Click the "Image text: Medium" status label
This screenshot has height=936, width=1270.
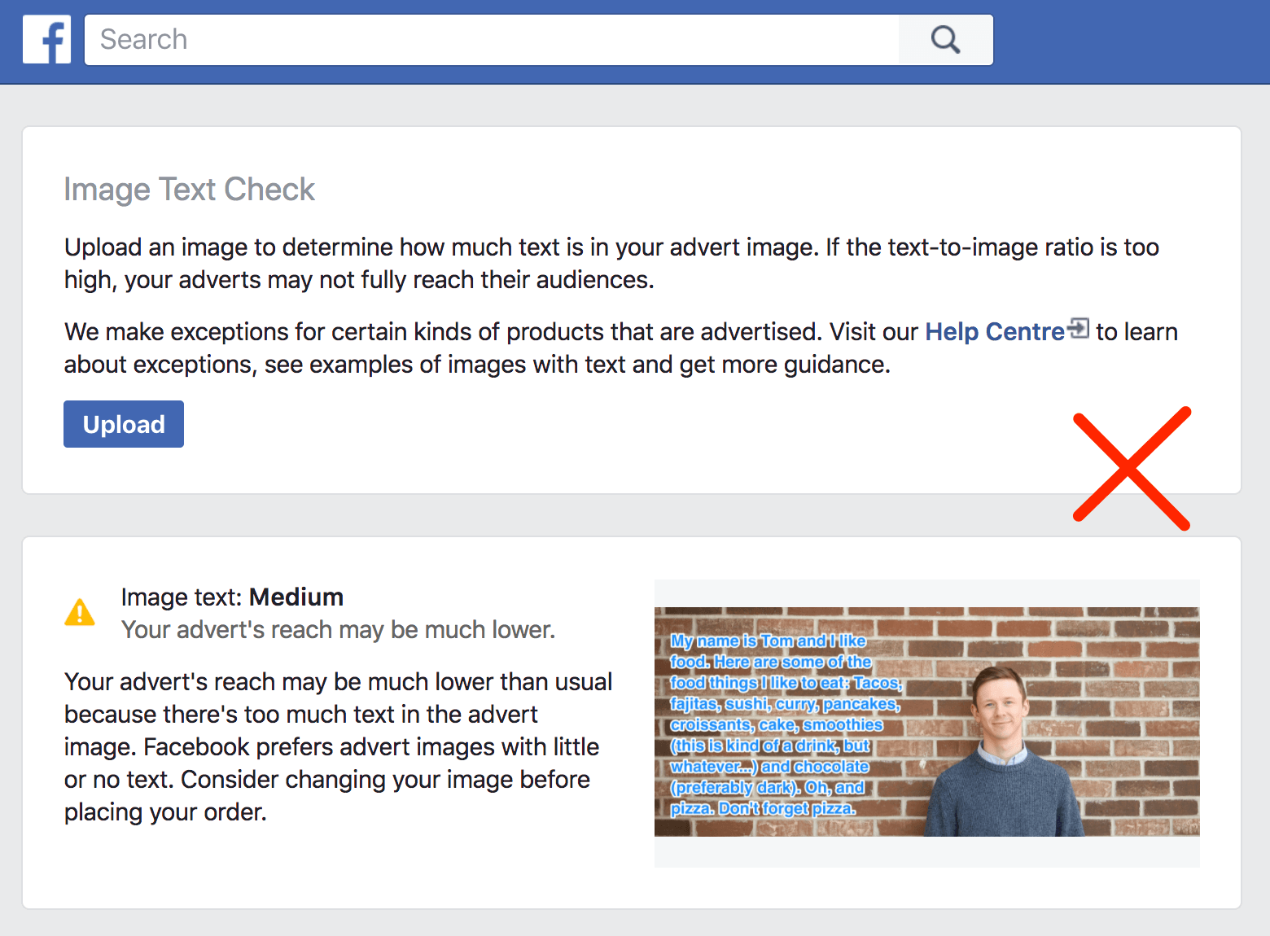click(232, 597)
